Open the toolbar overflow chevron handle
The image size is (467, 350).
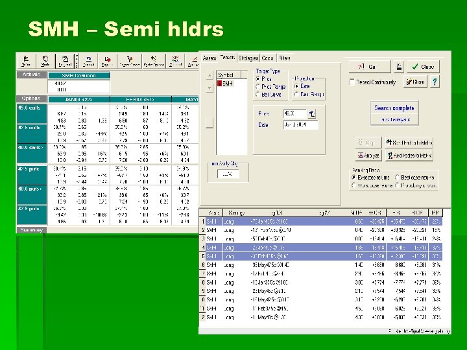[77, 61]
